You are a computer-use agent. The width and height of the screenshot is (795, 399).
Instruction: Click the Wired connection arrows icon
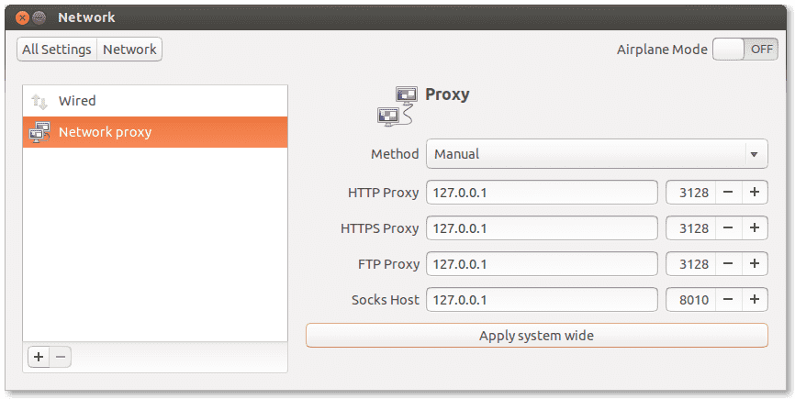coord(39,101)
